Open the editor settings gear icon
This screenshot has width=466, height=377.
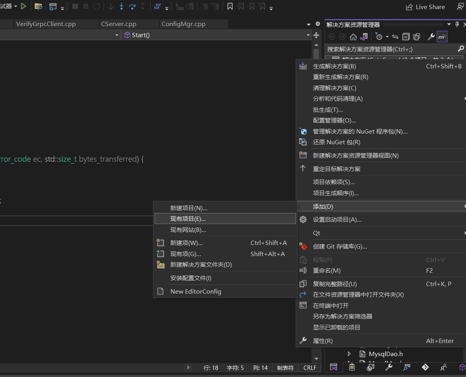pyautogui.click(x=318, y=24)
